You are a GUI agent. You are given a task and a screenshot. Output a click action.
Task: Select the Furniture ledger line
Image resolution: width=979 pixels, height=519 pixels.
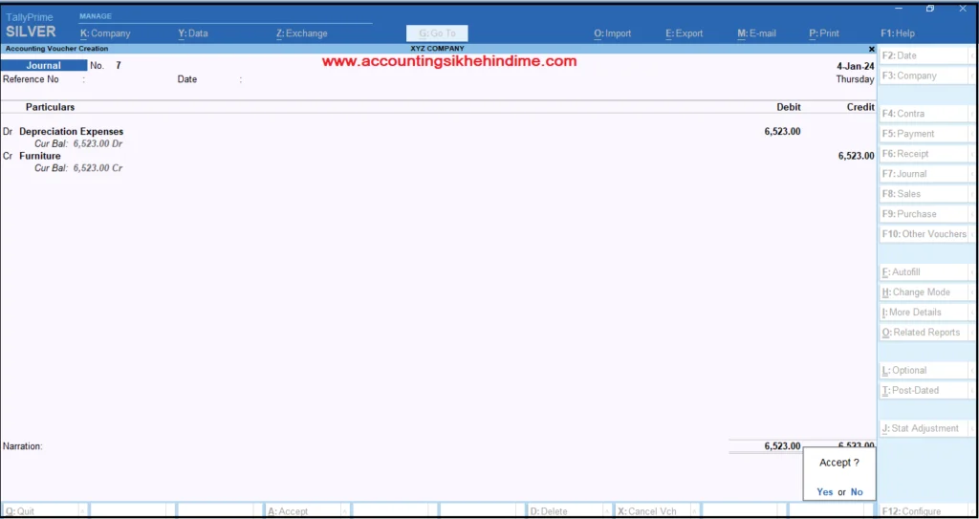[40, 156]
